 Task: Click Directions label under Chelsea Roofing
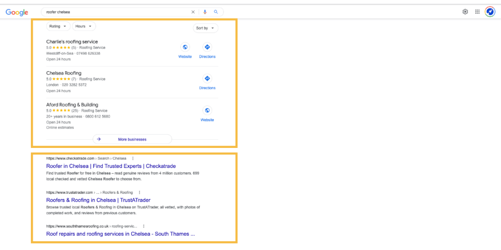click(x=207, y=88)
